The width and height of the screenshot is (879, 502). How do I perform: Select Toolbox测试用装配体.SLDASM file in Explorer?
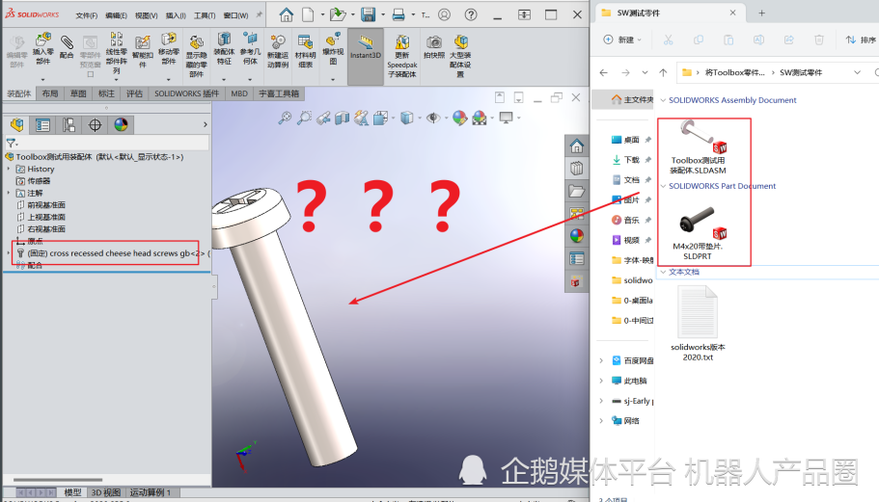point(700,146)
